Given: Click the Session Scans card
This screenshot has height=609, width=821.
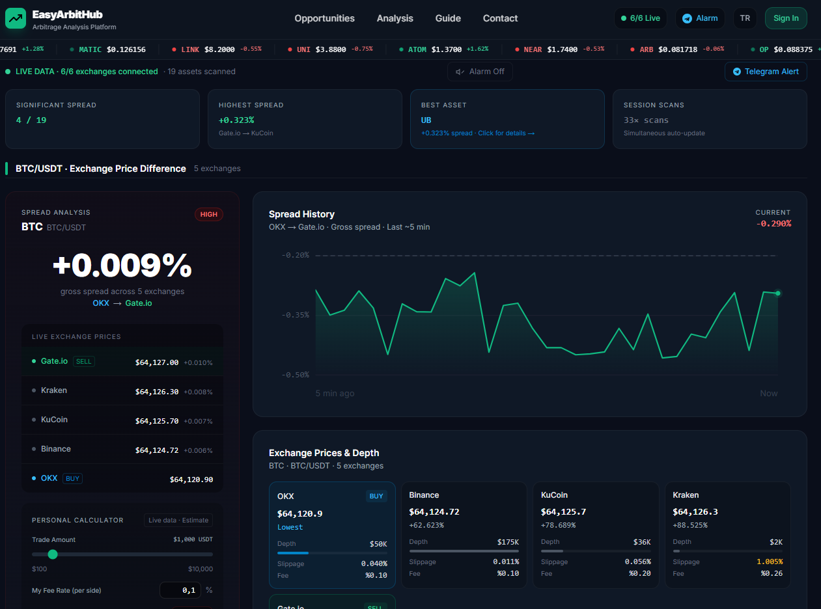Looking at the screenshot, I should coord(710,119).
